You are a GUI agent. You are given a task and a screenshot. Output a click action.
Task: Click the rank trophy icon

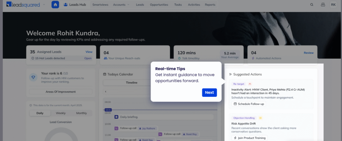click(x=33, y=77)
